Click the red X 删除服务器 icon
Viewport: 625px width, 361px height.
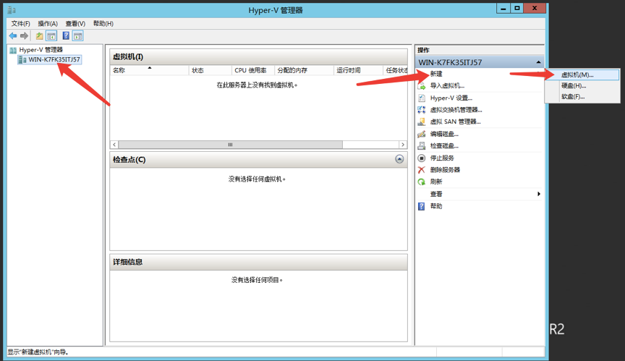421,170
